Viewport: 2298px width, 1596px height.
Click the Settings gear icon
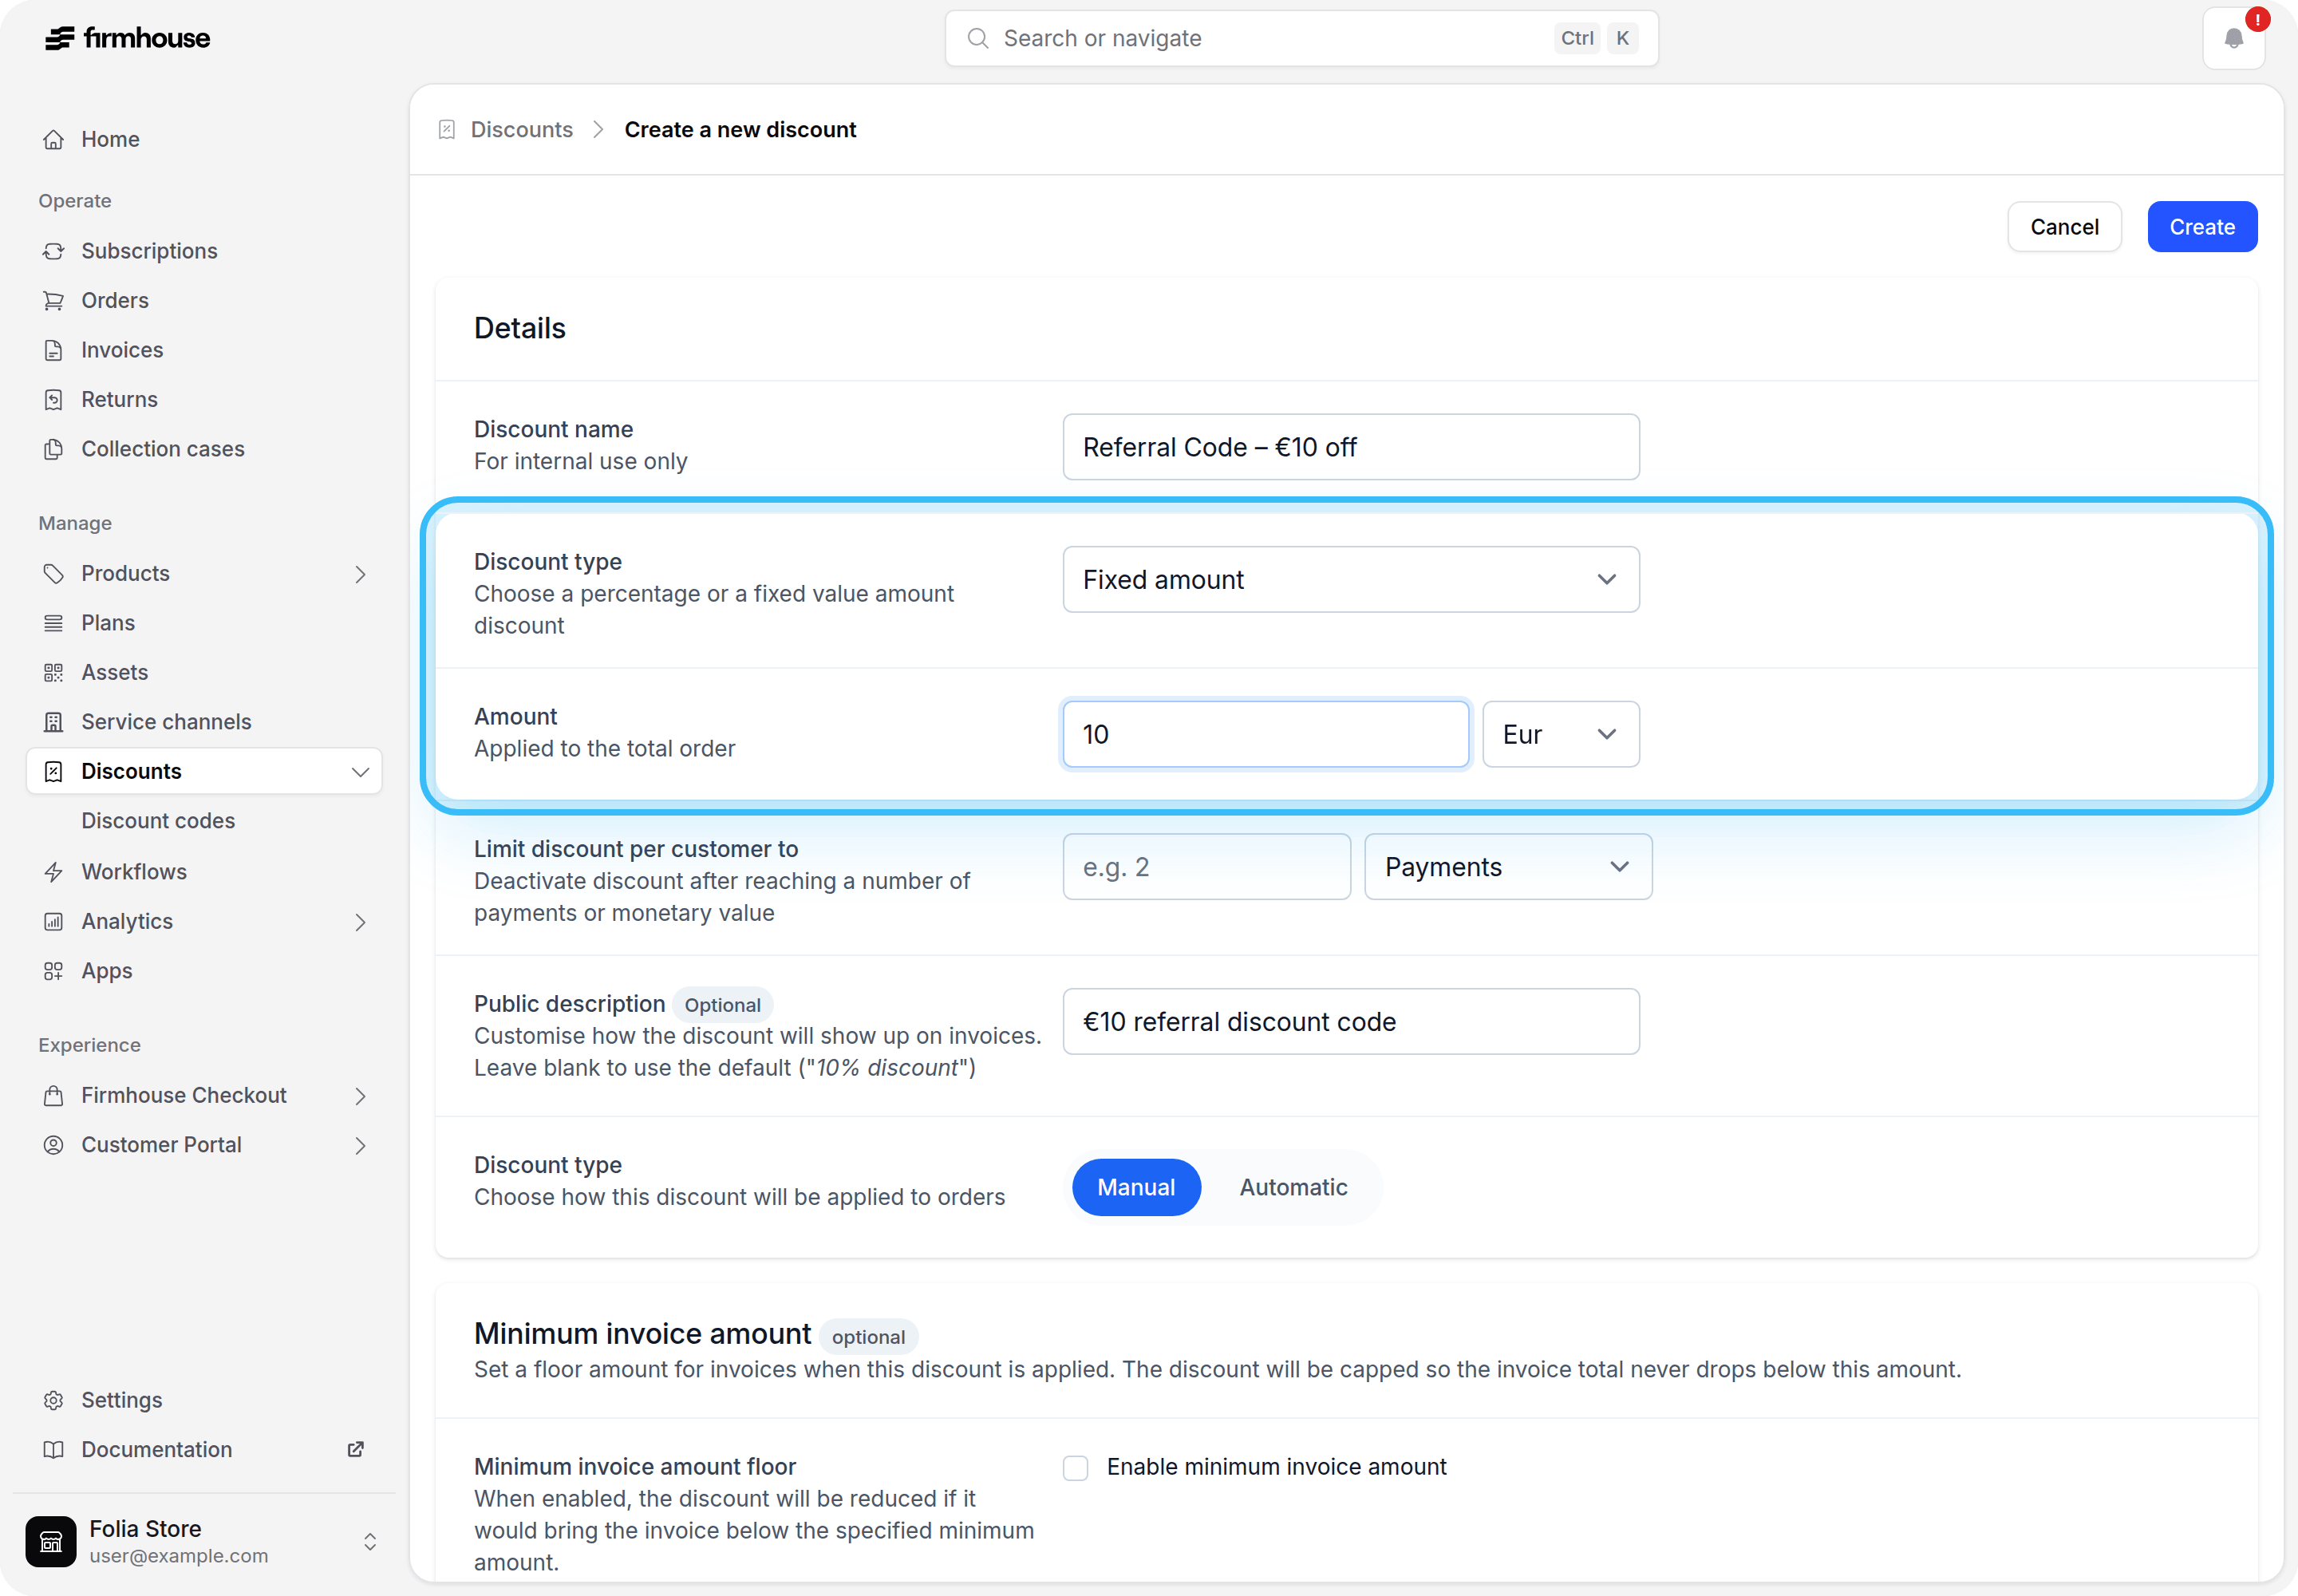click(54, 1400)
